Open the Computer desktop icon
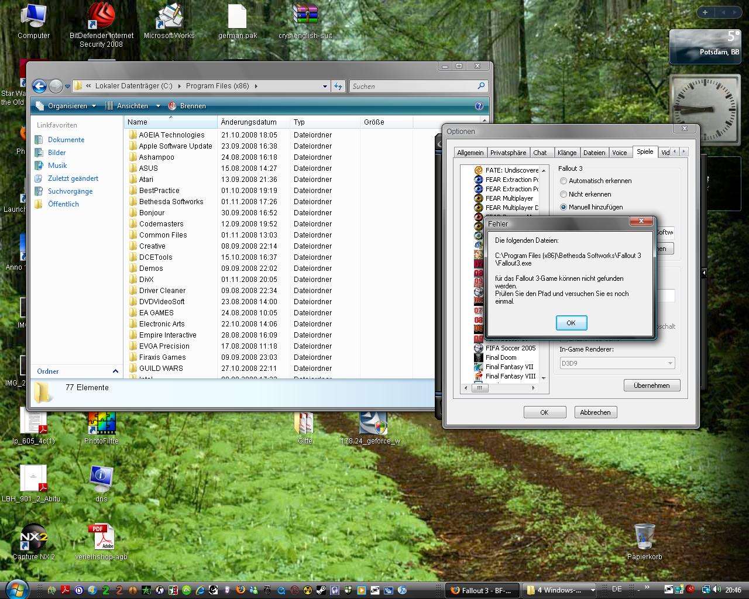The height and width of the screenshot is (599, 749). (33, 22)
